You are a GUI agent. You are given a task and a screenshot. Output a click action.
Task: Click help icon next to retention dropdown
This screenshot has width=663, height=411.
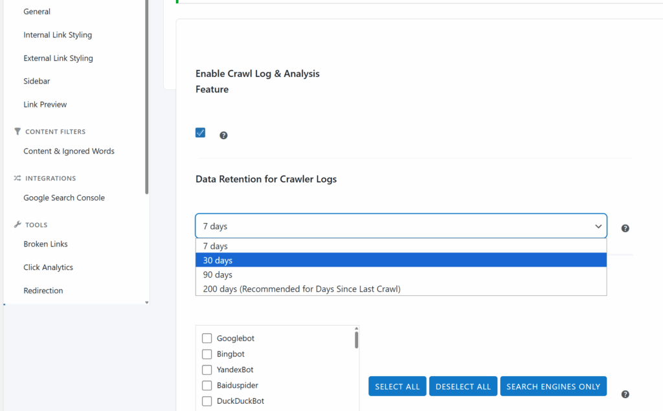click(x=625, y=228)
